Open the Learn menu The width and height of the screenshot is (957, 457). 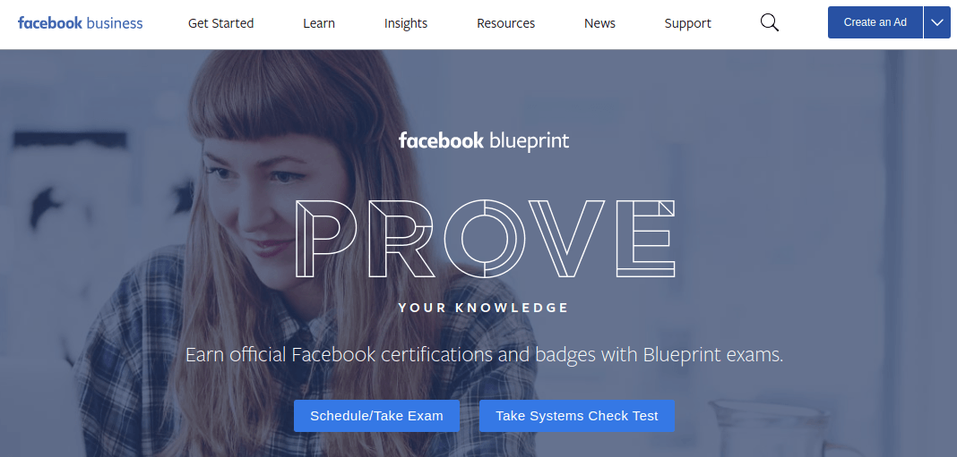(x=319, y=23)
